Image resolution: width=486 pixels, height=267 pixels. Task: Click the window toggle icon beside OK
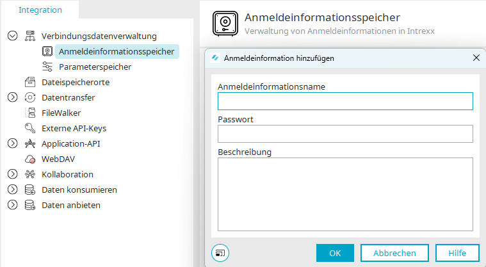(220, 253)
